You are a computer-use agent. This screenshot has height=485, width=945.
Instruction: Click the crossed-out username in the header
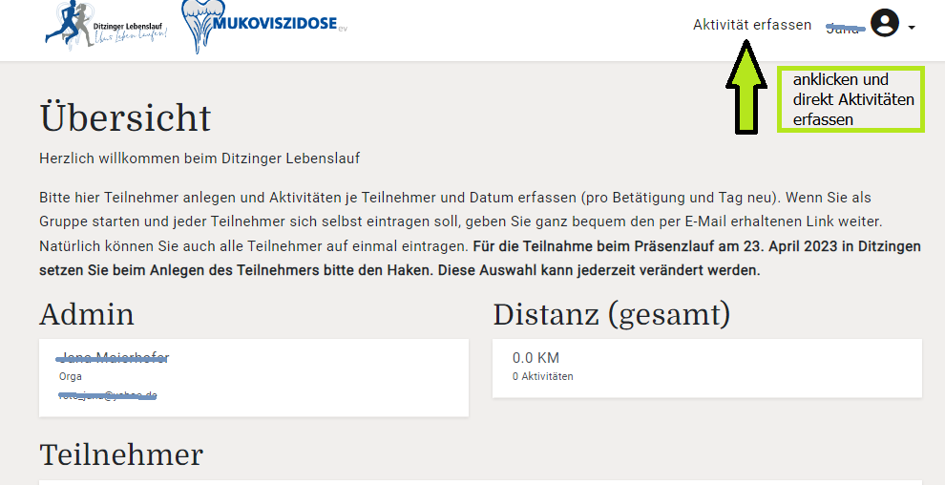[x=845, y=28]
